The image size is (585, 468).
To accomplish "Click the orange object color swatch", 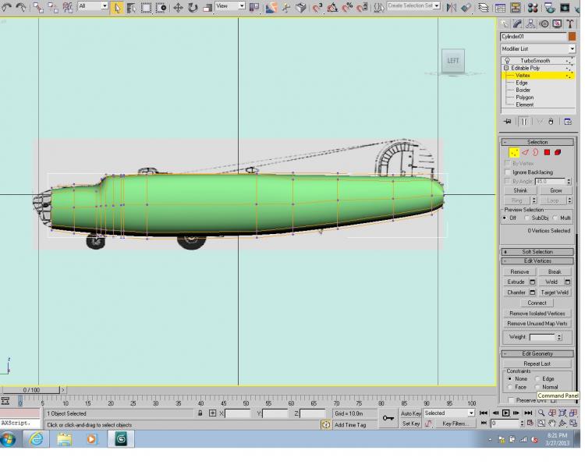I will click(x=572, y=37).
